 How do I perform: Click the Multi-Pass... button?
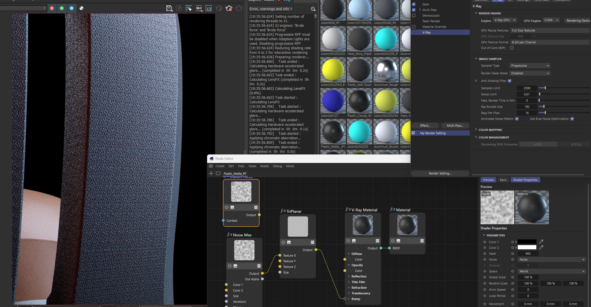(x=455, y=126)
